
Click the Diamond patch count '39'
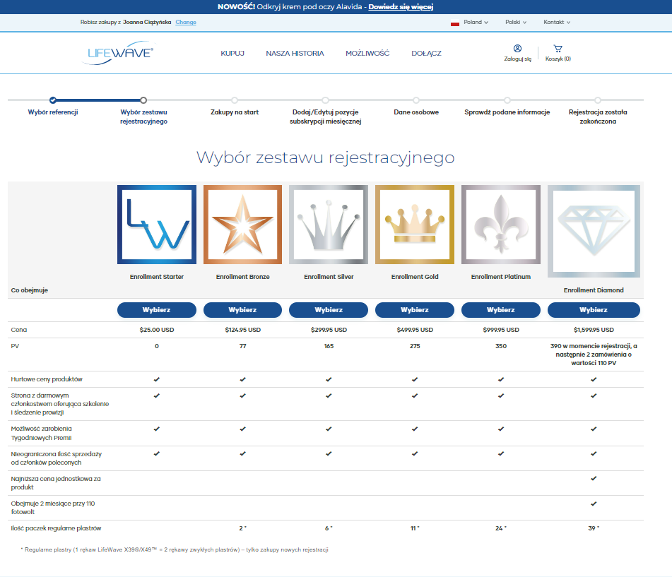pos(592,528)
